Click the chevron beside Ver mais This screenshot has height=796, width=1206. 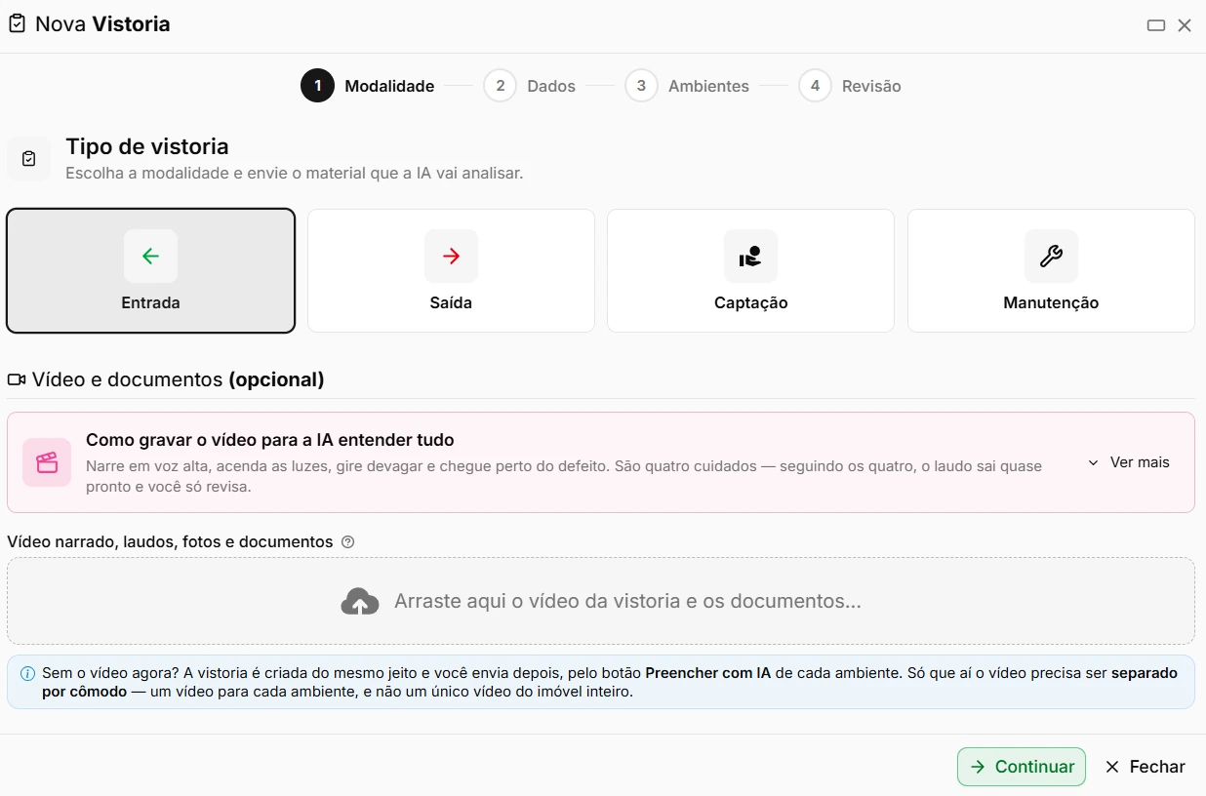[1094, 462]
